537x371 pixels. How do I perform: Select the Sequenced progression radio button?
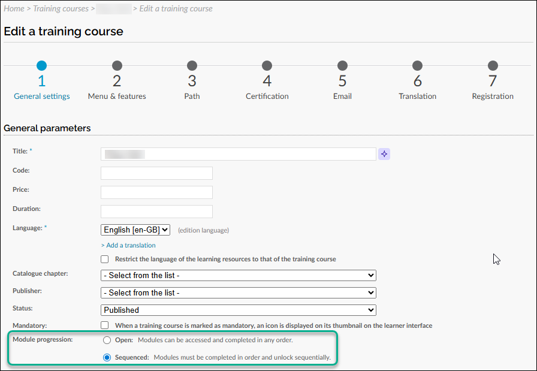point(107,357)
